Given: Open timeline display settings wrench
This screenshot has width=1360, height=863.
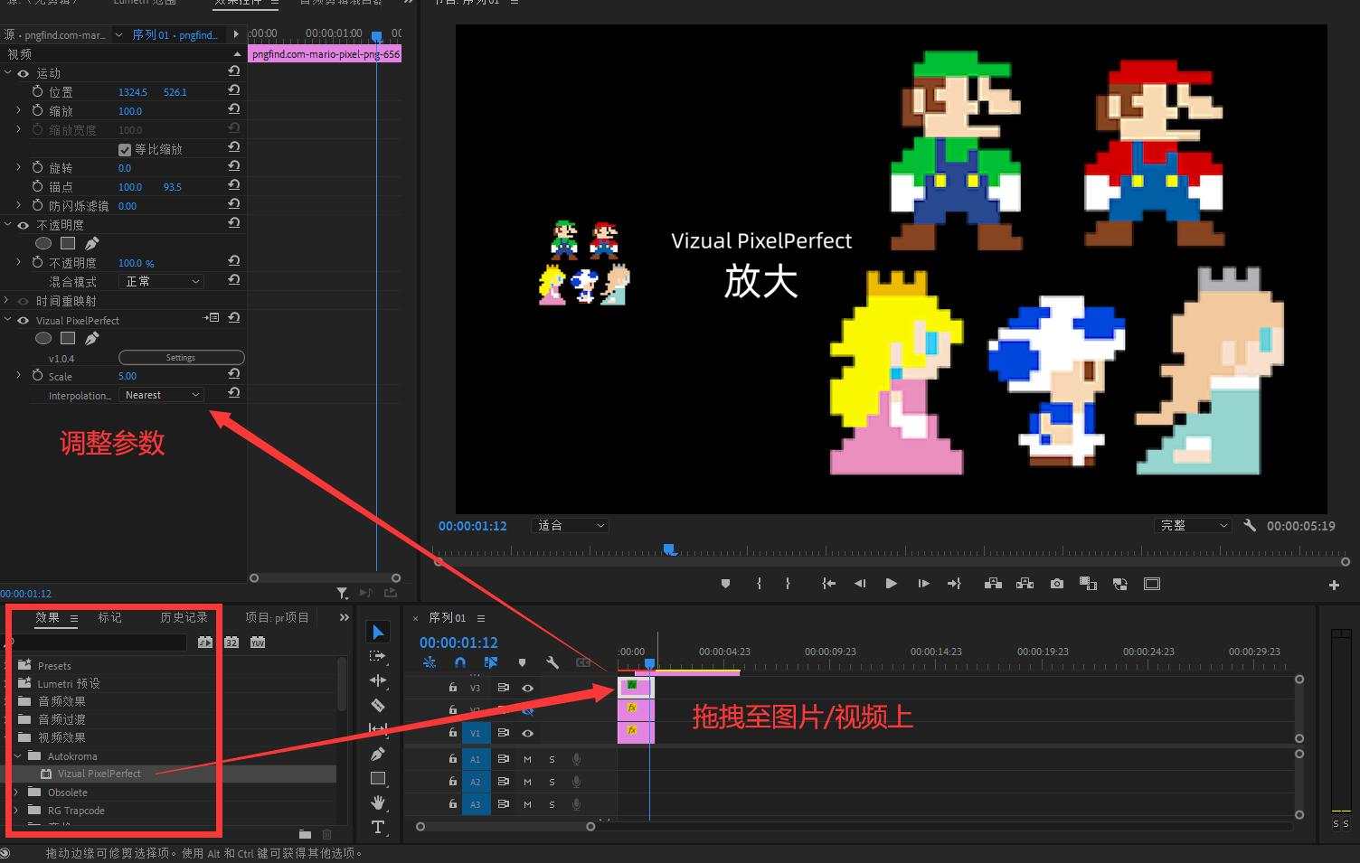Looking at the screenshot, I should point(552,662).
